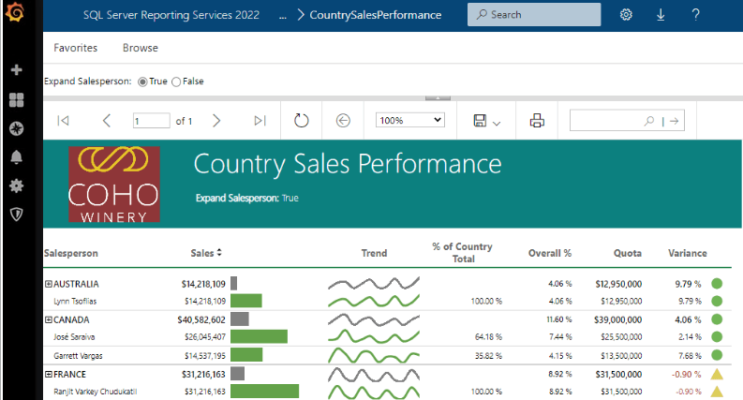
Task: Click the download icon in header
Action: 661,15
